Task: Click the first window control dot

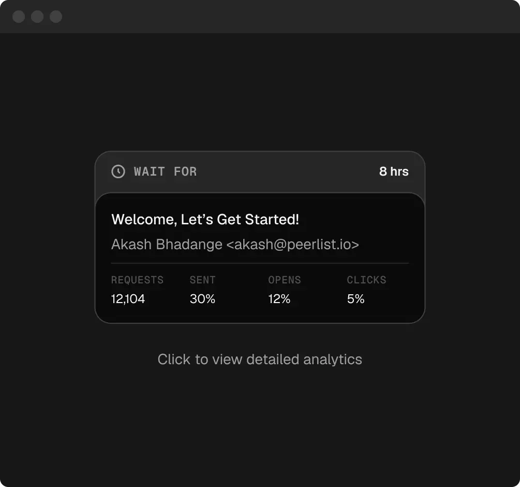Action: (19, 17)
